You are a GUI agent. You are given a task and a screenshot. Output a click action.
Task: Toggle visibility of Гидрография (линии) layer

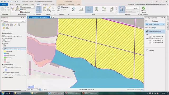click(5, 72)
